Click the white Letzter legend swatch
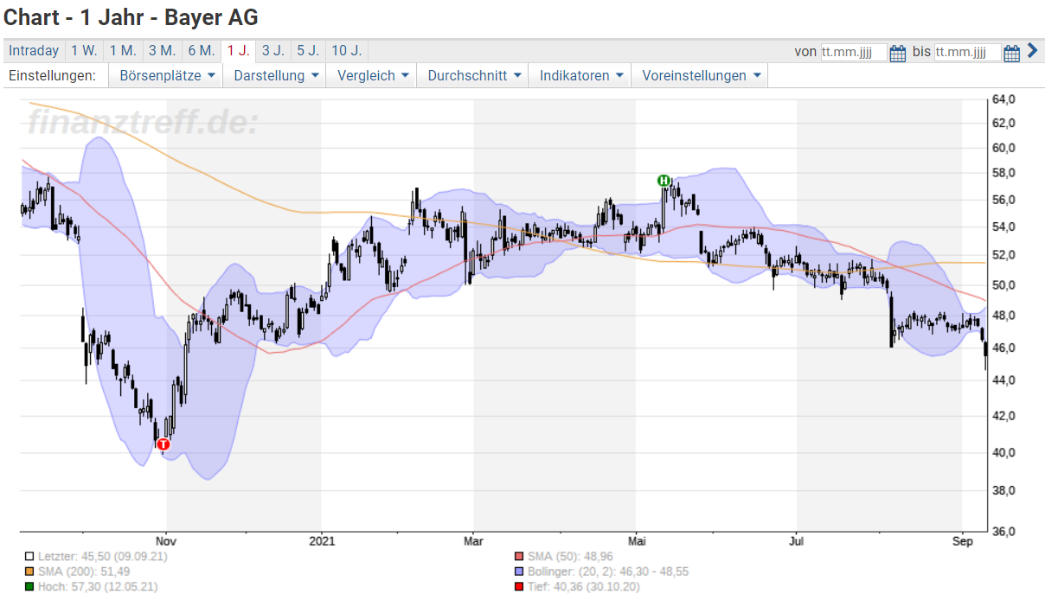 tap(30, 557)
